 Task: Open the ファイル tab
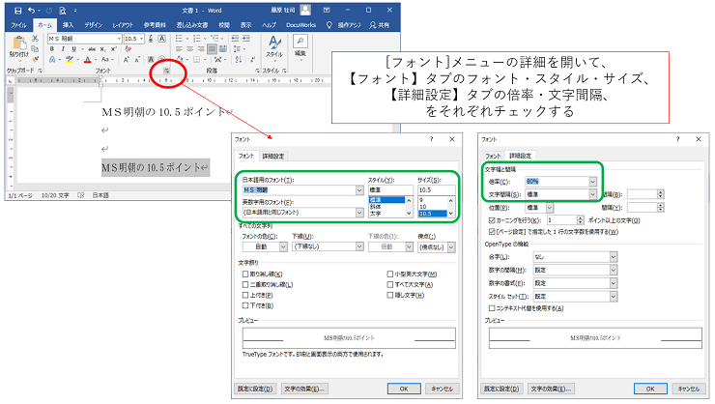18,25
